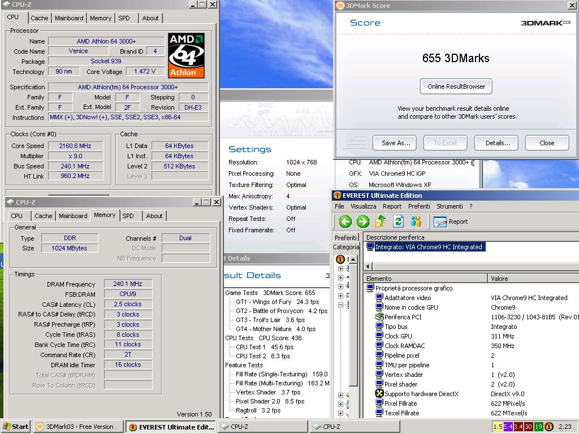
Task: Click the Elemento column header in Everest
Action: (425, 278)
